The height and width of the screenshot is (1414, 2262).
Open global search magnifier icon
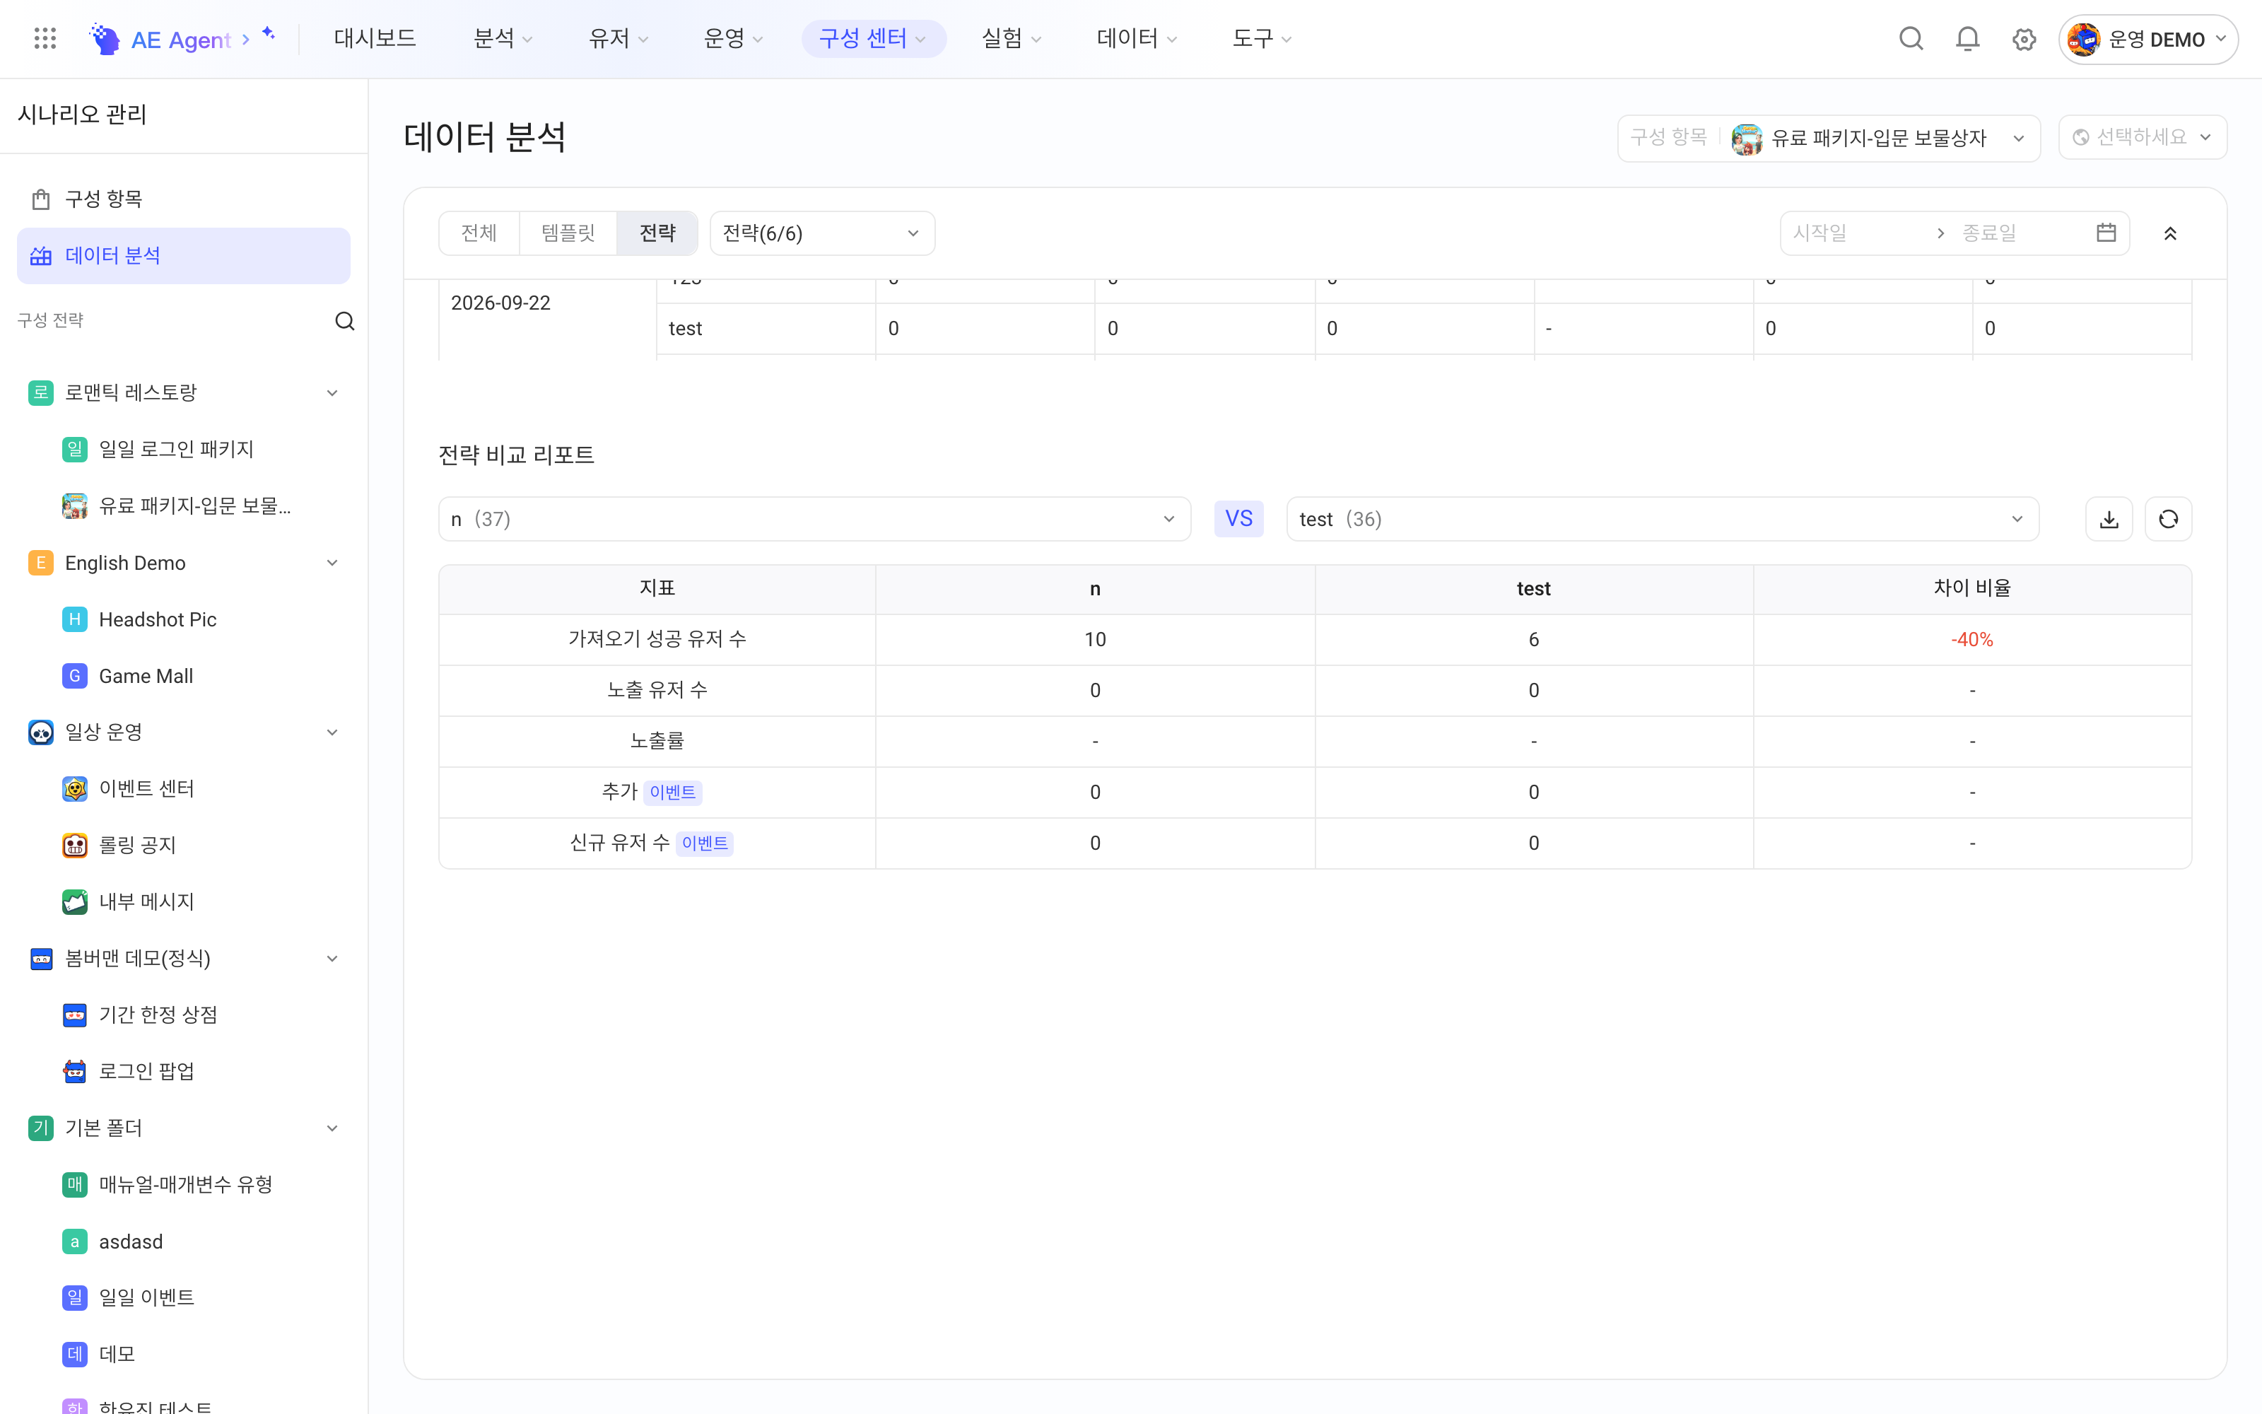[1911, 38]
